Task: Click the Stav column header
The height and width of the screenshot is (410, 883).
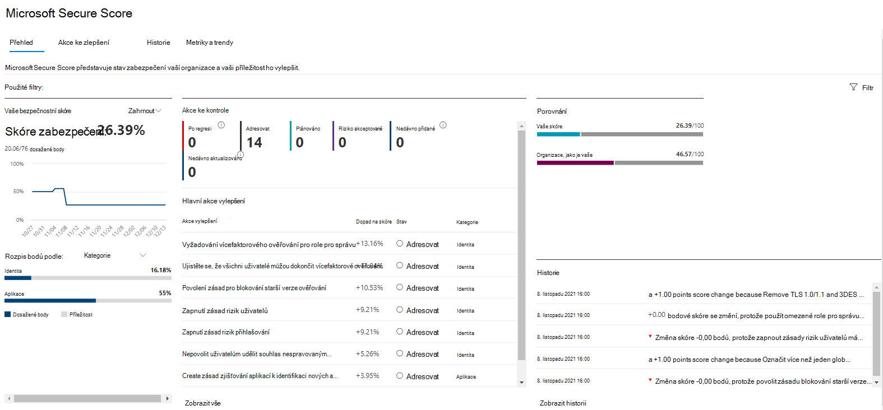Action: pyautogui.click(x=401, y=222)
